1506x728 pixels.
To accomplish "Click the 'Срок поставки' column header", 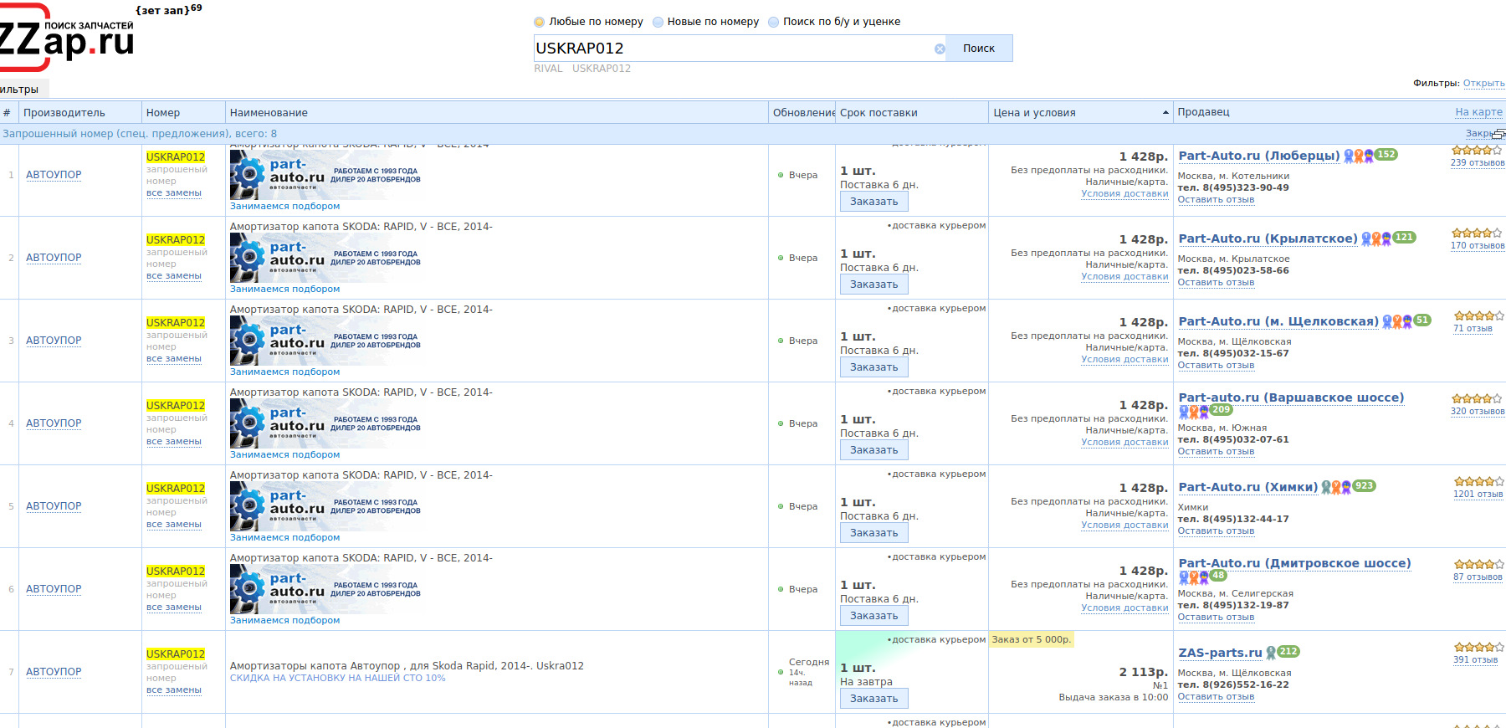I will pyautogui.click(x=878, y=113).
